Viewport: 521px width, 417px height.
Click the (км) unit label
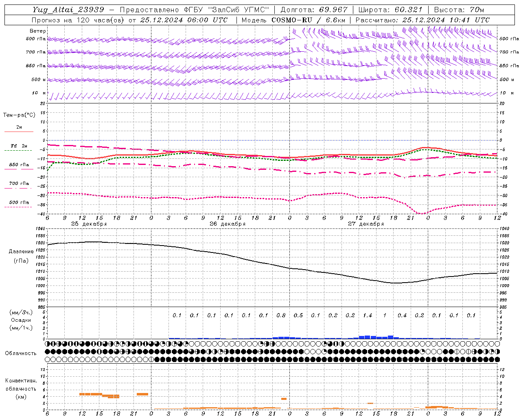tap(21, 397)
